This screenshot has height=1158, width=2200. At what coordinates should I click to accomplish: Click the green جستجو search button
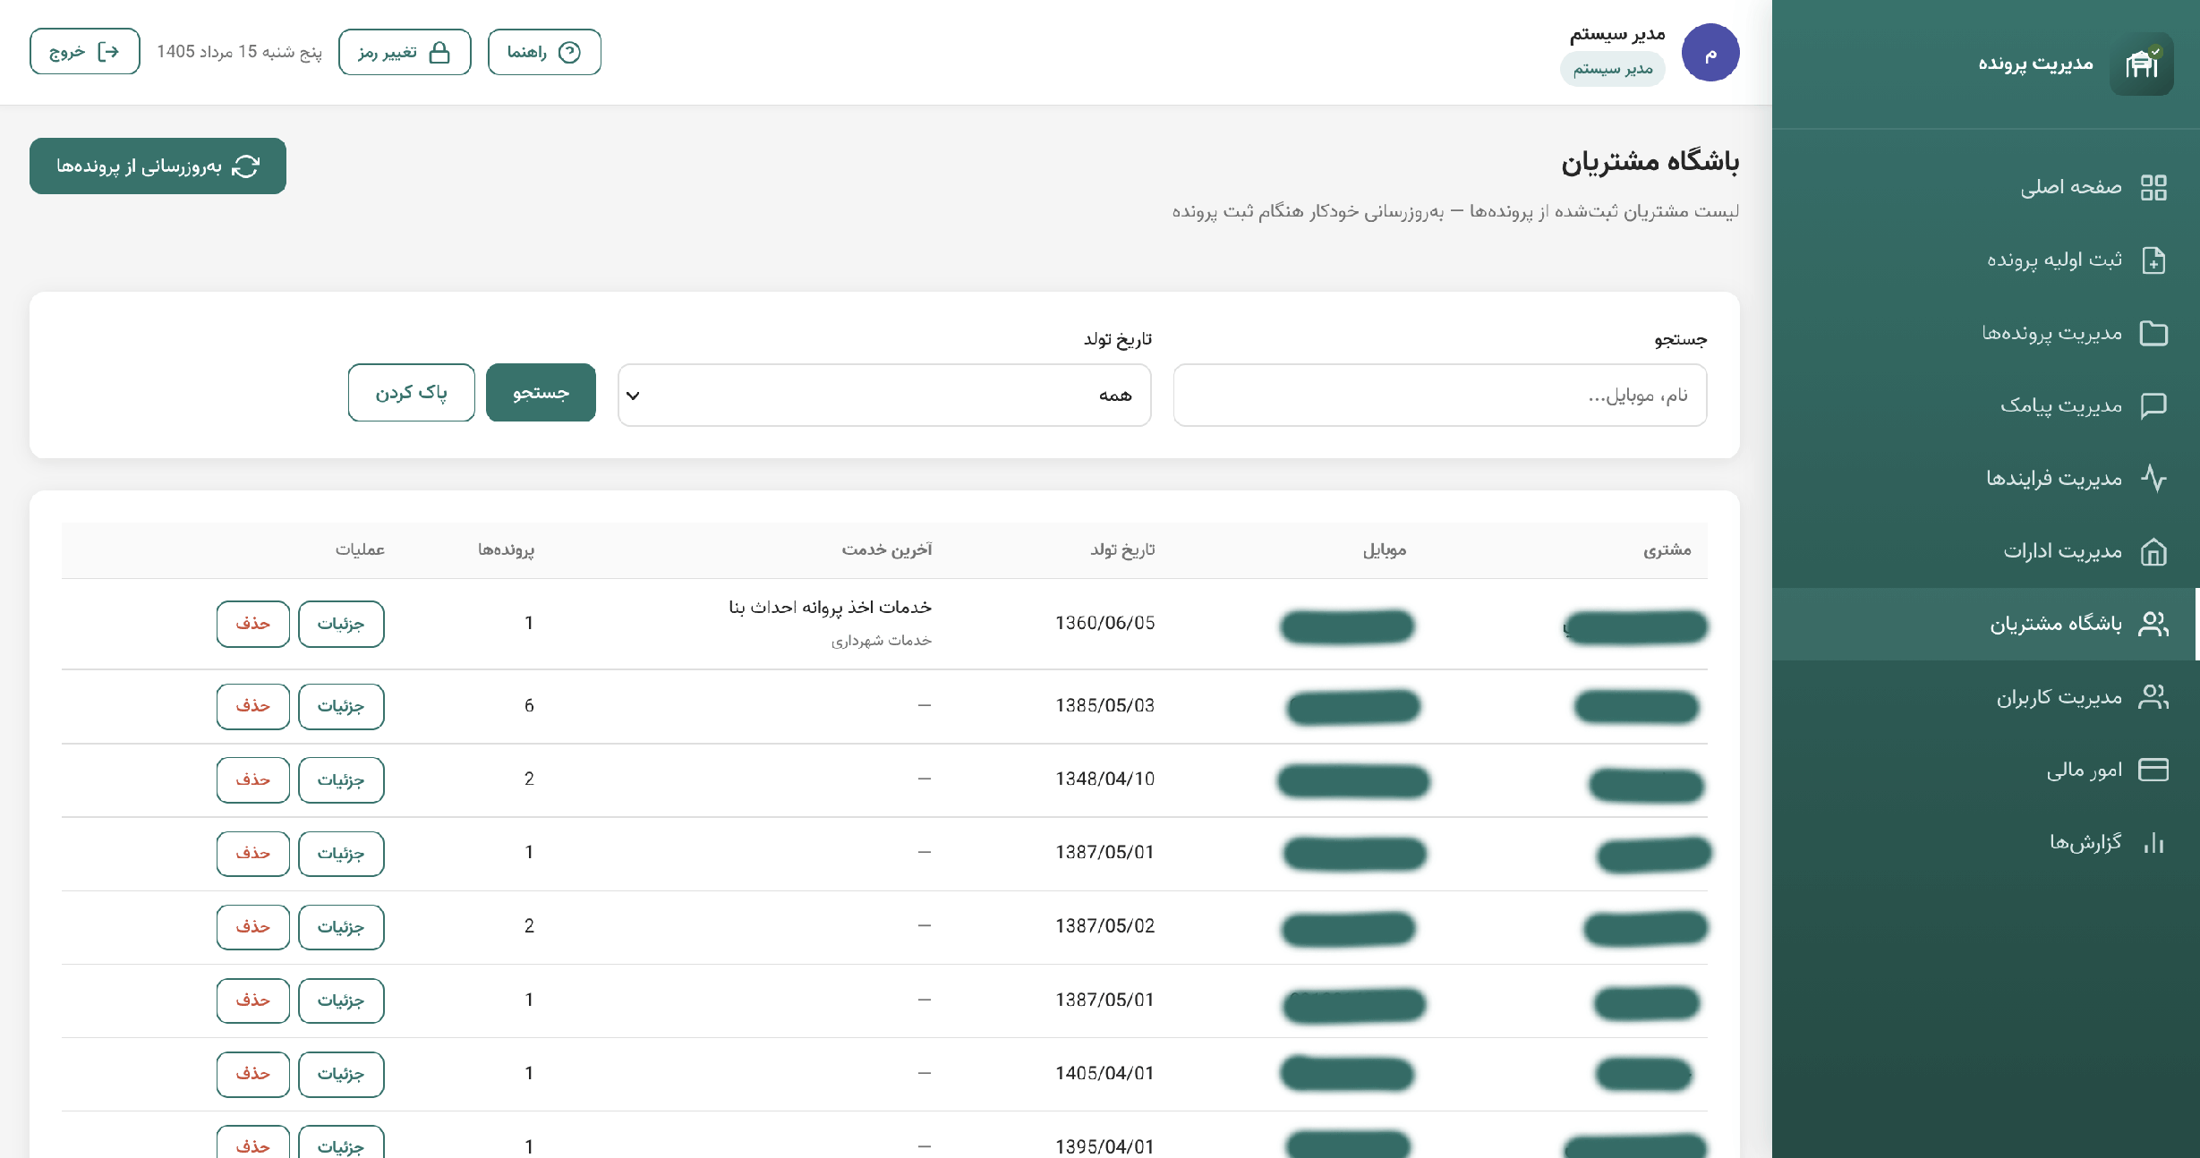pos(541,392)
